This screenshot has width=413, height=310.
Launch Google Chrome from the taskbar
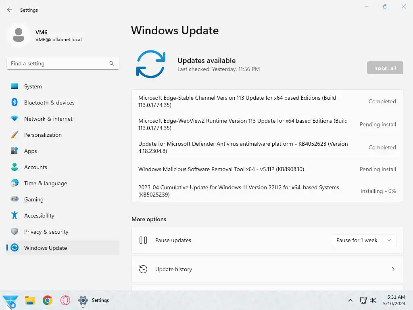[x=48, y=300]
